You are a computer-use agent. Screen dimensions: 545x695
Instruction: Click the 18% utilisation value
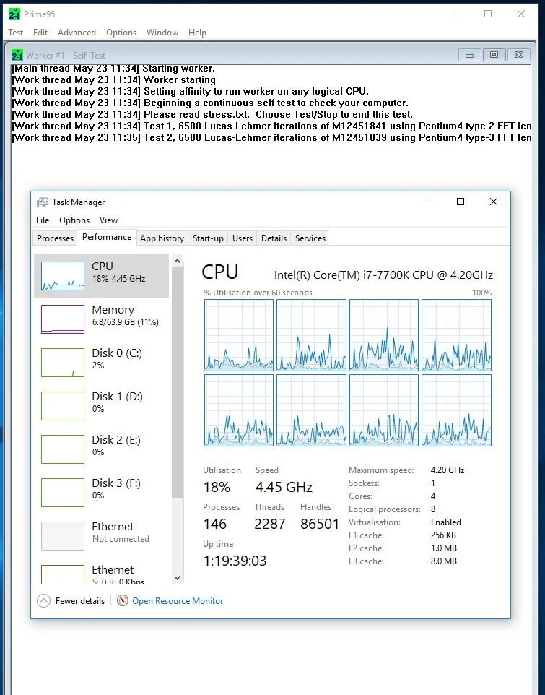tap(217, 487)
